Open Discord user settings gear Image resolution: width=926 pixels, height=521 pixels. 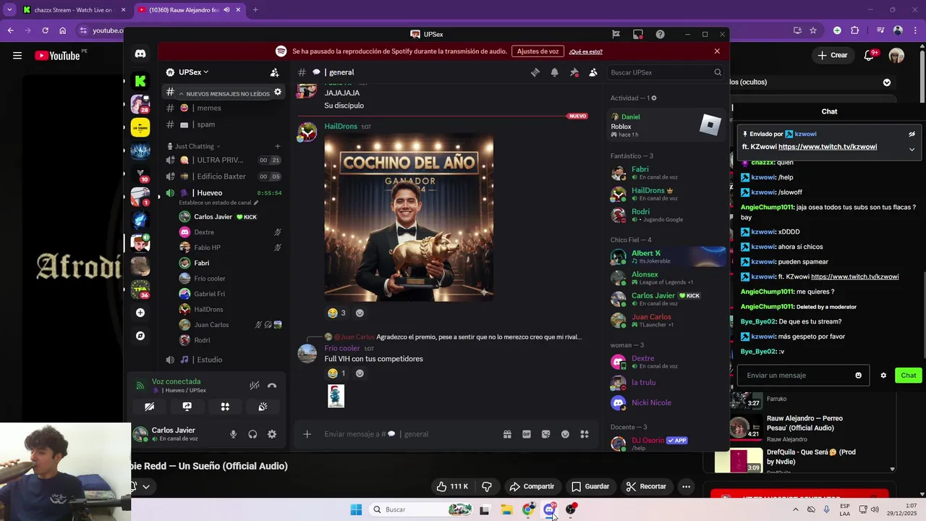point(272,434)
